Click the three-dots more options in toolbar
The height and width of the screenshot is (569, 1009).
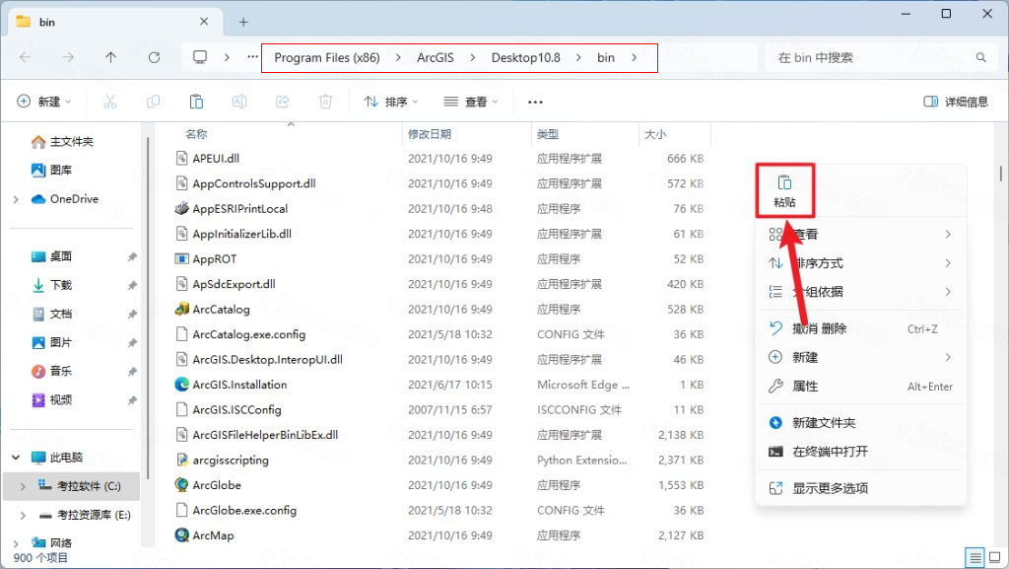click(x=535, y=102)
